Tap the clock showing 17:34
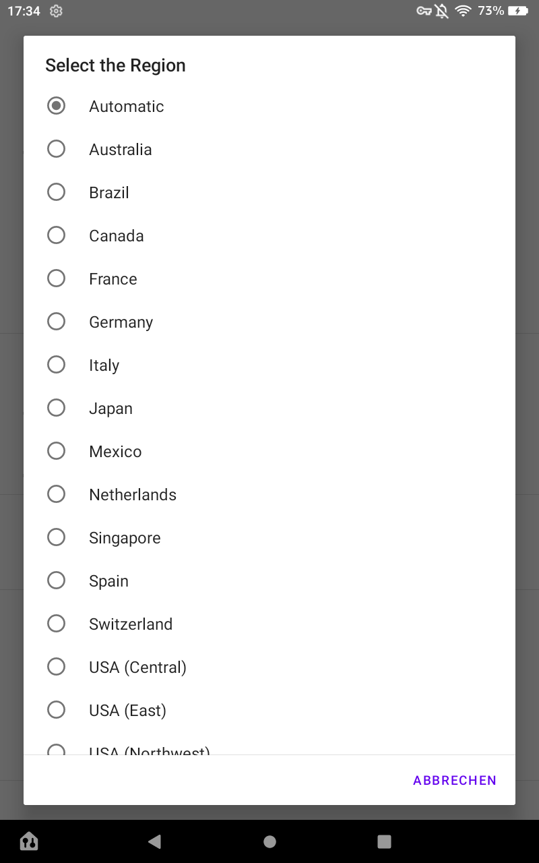This screenshot has height=863, width=539. [25, 11]
